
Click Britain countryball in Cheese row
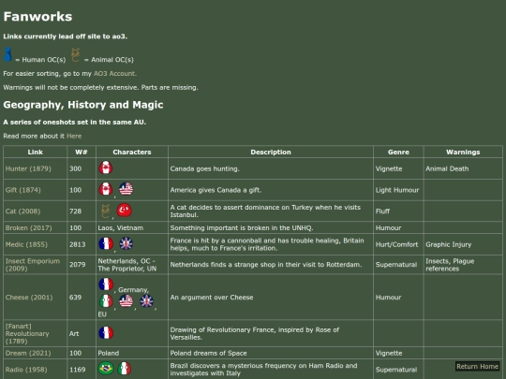point(146,301)
